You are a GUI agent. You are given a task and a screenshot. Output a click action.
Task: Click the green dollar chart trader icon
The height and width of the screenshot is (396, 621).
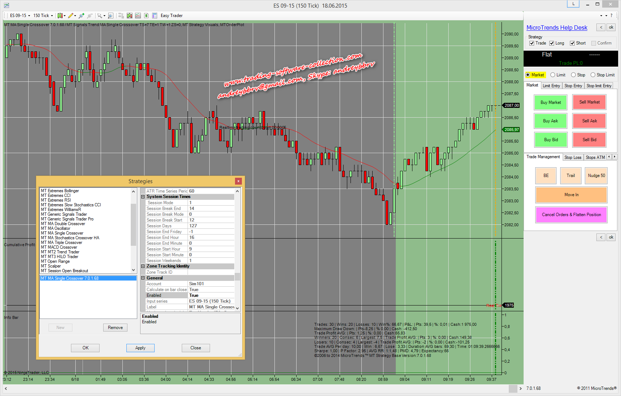click(x=146, y=16)
